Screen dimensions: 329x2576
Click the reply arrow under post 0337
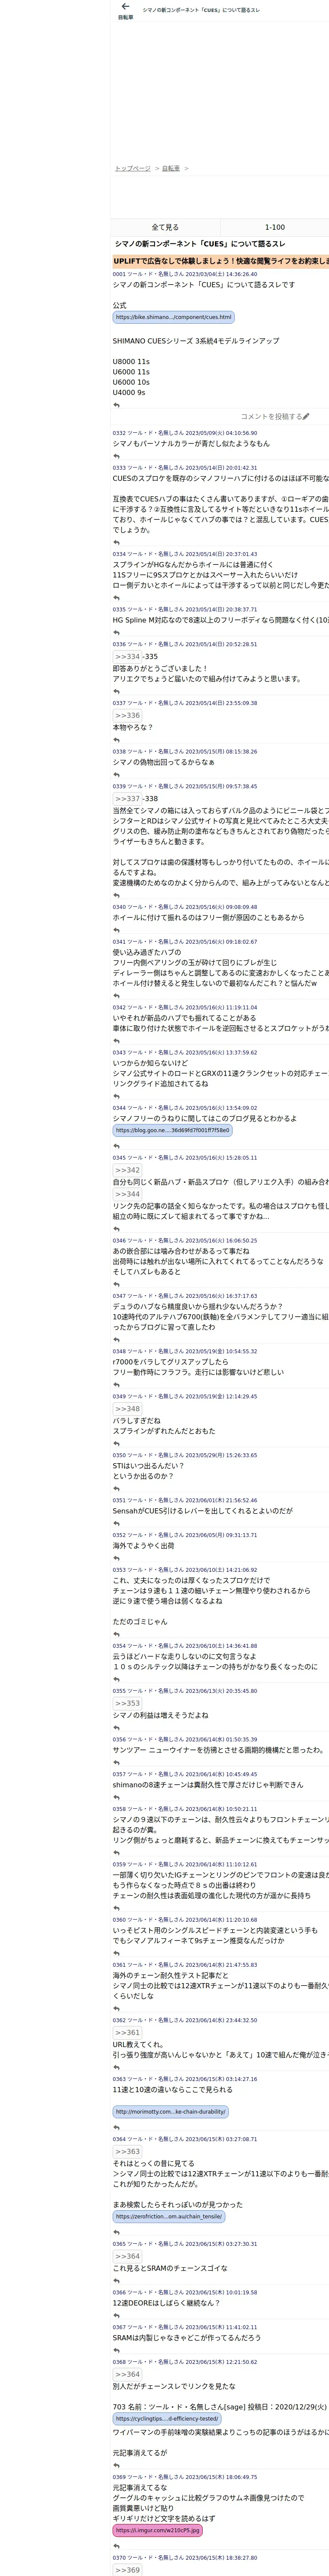pyautogui.click(x=117, y=740)
